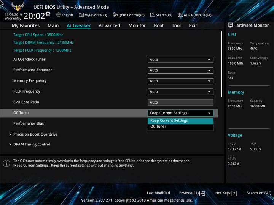The width and height of the screenshot is (274, 205).
Task: Click the Hardware Monitor display icon
Action: 230,25
